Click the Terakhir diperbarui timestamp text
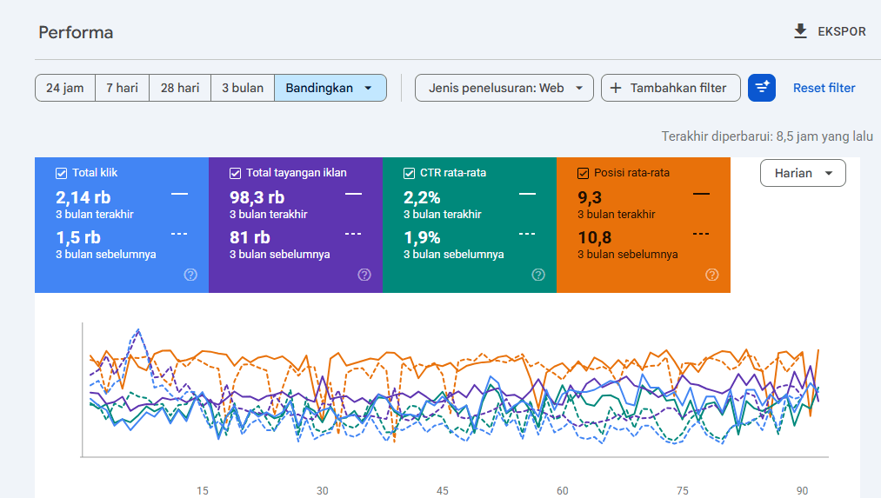 point(767,136)
